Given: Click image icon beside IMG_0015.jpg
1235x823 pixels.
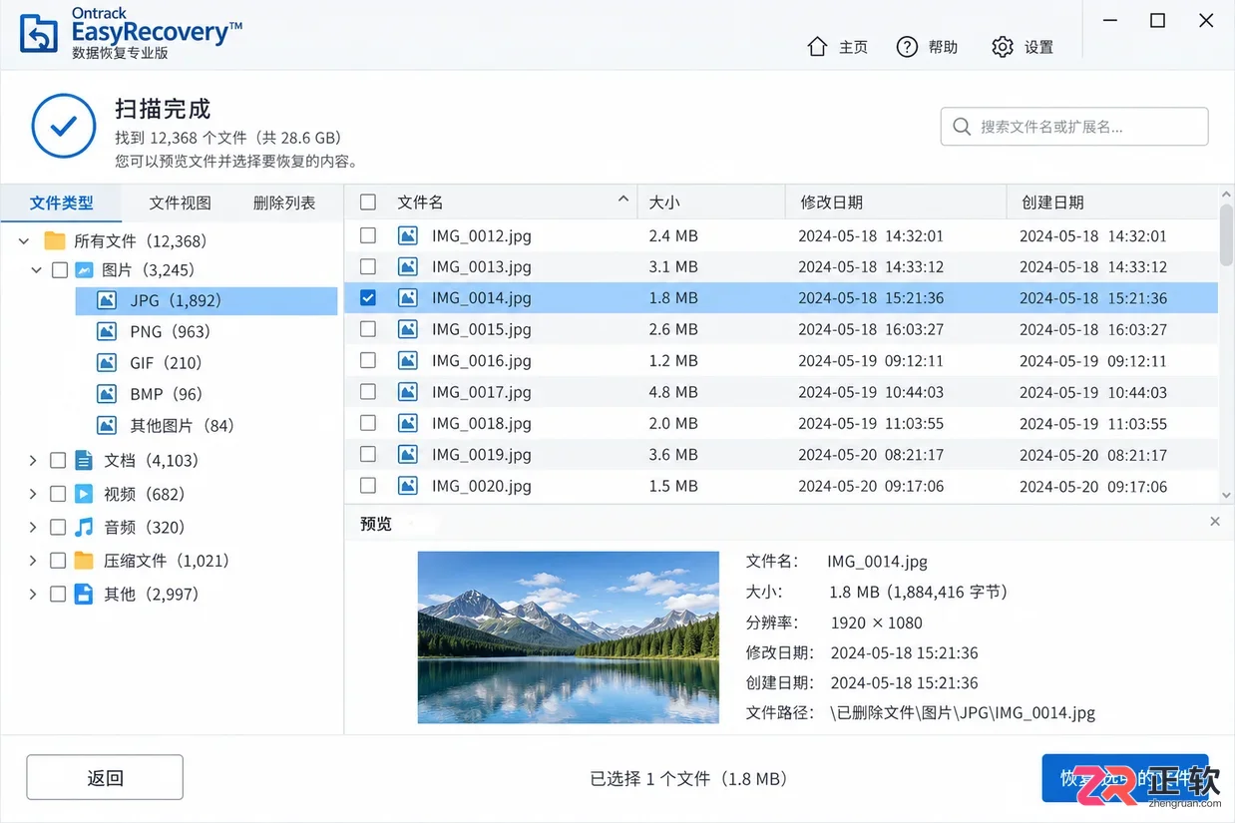Looking at the screenshot, I should tap(407, 329).
